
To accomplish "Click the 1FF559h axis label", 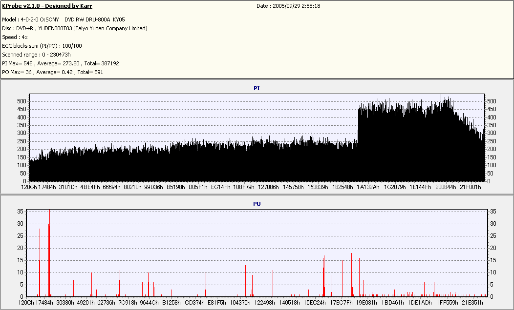I will [447, 303].
